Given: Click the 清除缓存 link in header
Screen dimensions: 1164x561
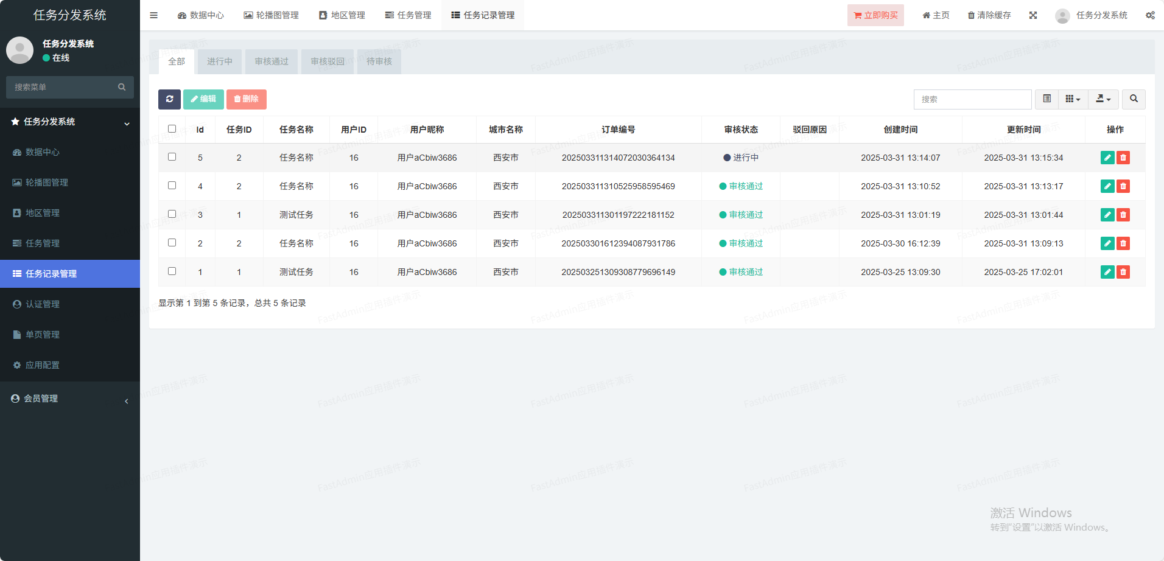Looking at the screenshot, I should pos(989,15).
